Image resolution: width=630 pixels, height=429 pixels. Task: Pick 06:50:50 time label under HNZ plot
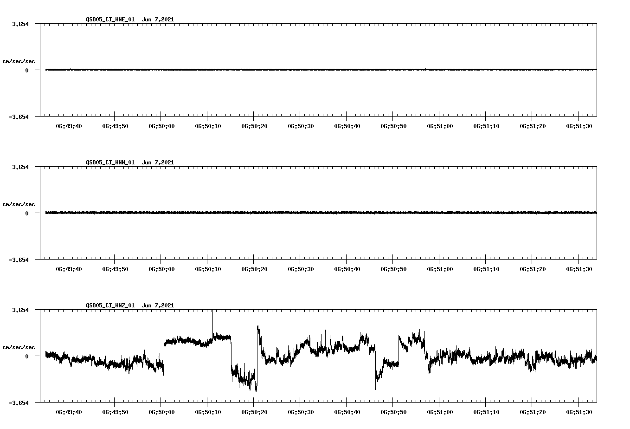click(393, 412)
